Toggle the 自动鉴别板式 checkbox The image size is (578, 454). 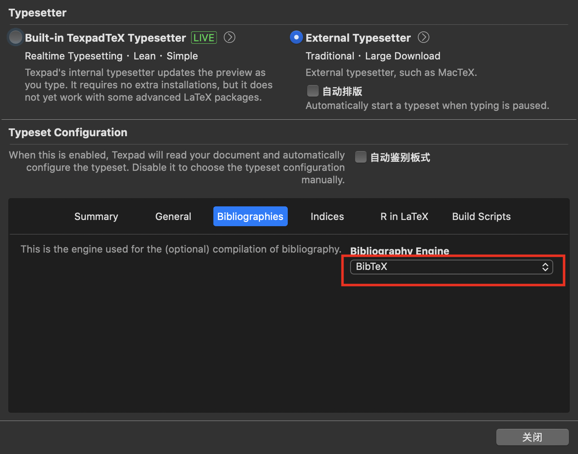(361, 157)
